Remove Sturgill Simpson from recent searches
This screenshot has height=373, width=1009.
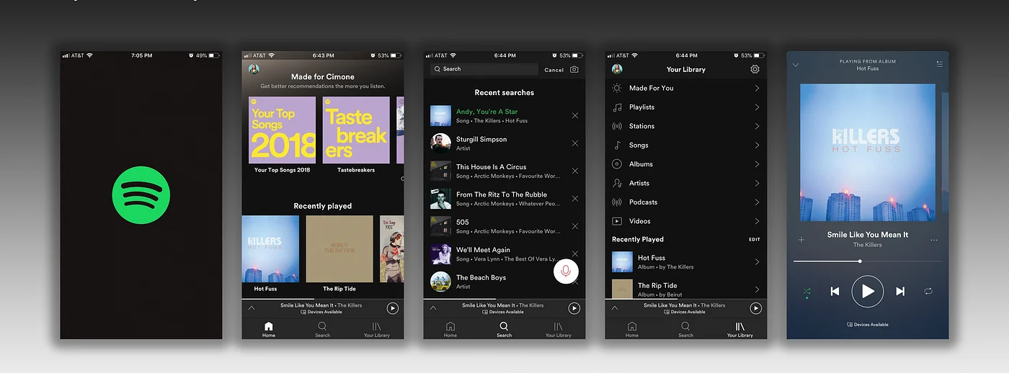pyautogui.click(x=575, y=143)
